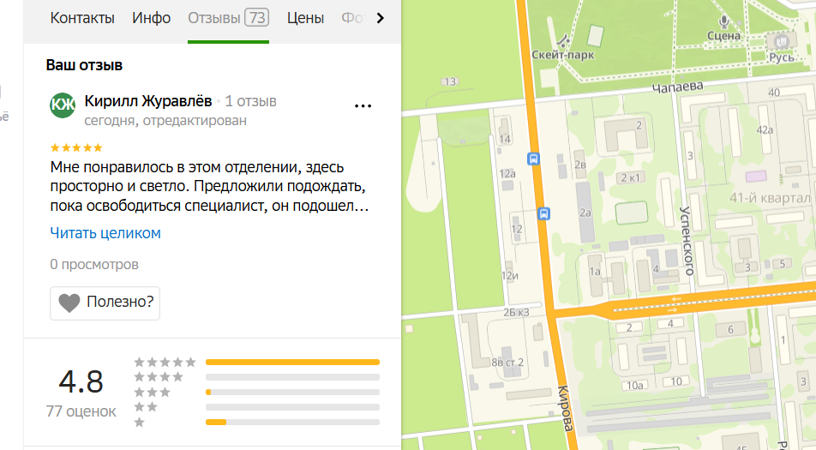Screen dimensions: 816x450
Task: Filter by the two-star rating bar
Action: (292, 407)
